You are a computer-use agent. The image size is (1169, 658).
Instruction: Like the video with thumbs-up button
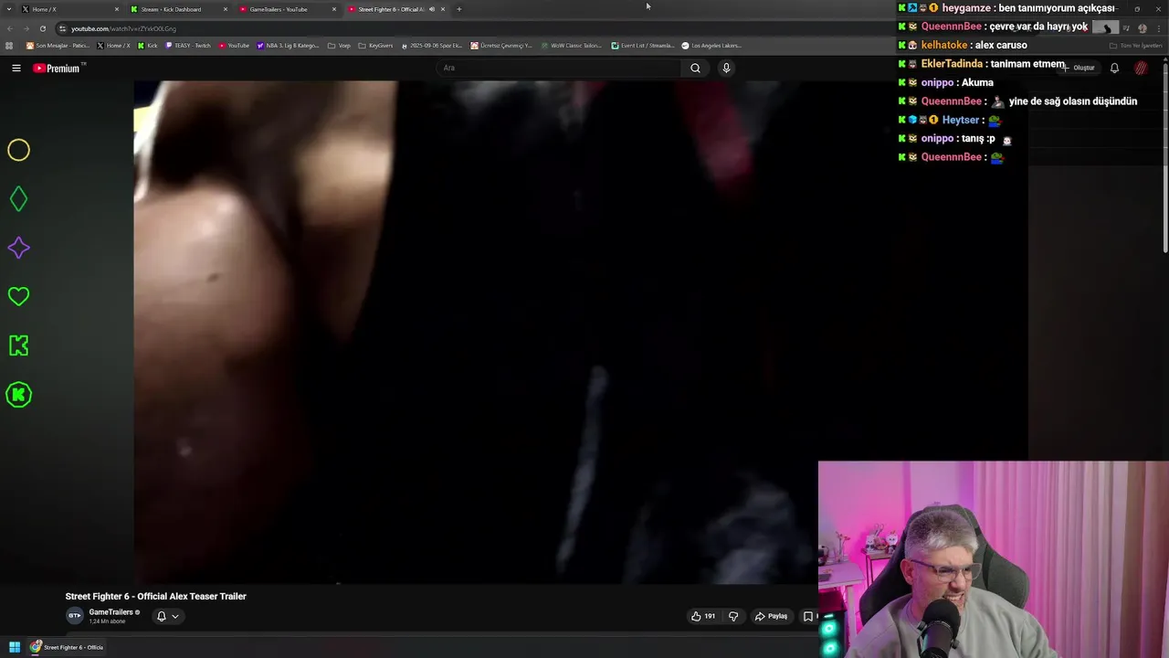[x=703, y=616]
